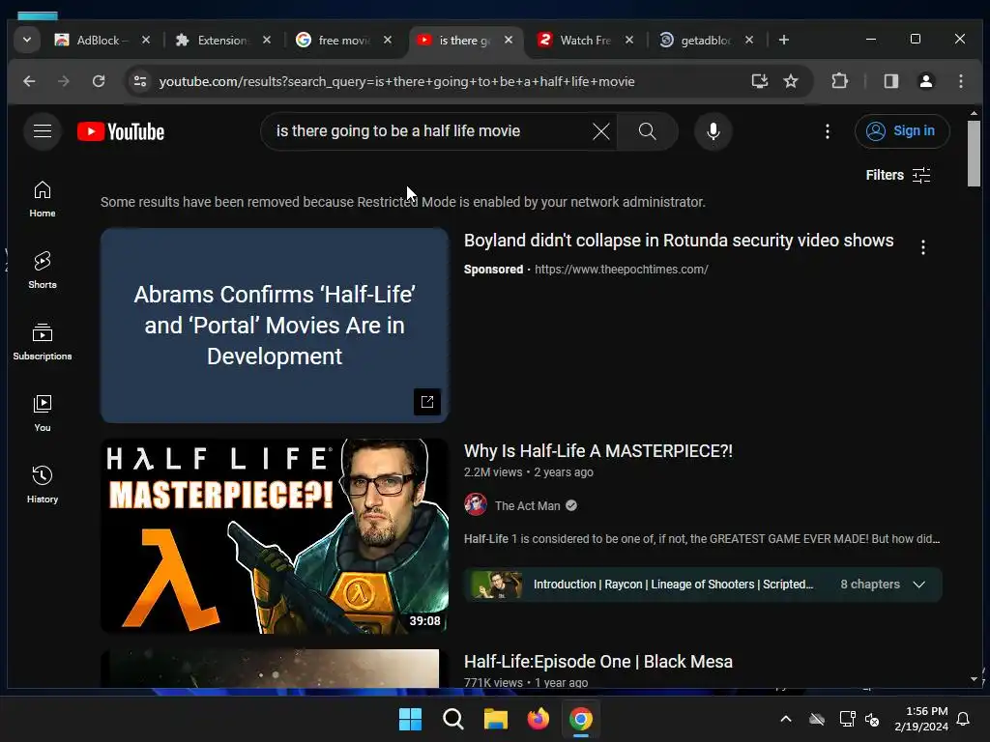
Task: Open search Filters
Action: [898, 175]
